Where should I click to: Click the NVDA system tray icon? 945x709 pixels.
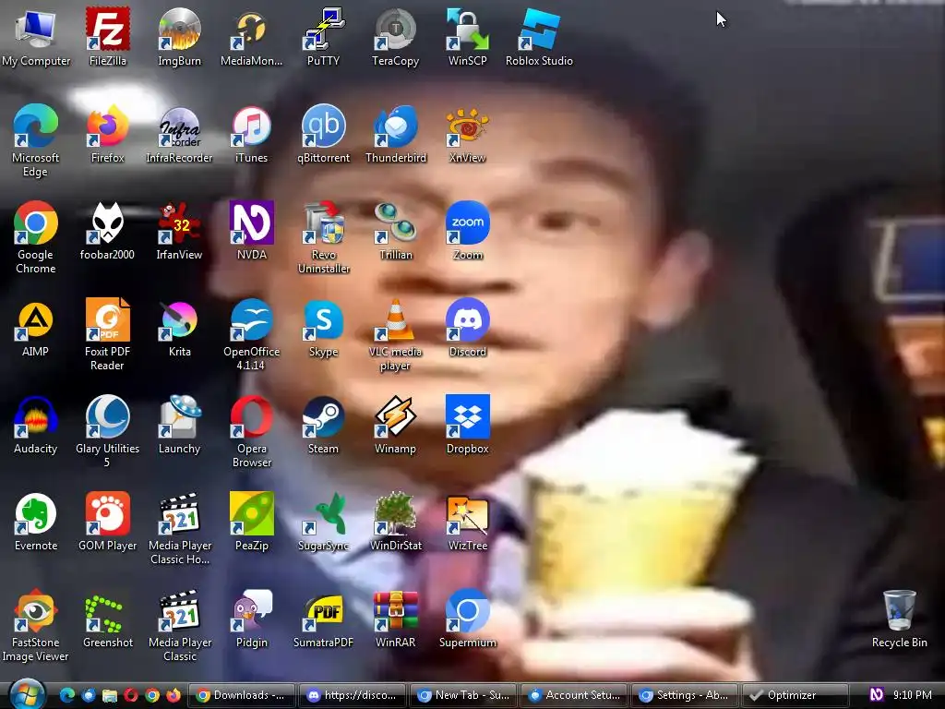877,694
